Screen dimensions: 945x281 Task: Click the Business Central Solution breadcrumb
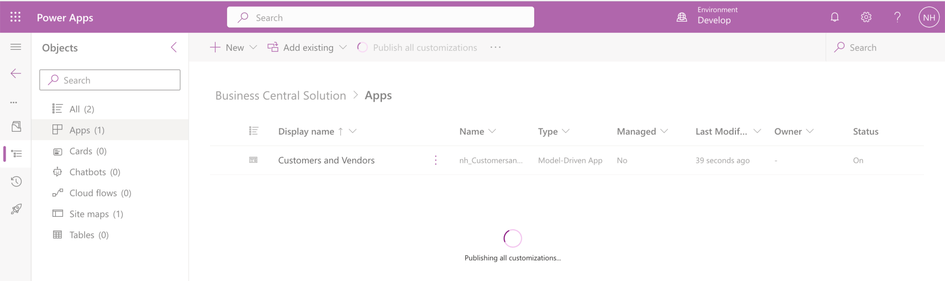pos(281,96)
